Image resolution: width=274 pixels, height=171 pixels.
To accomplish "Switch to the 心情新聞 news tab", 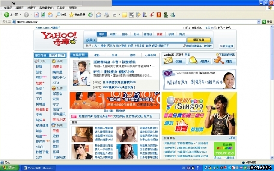I will point(150,55).
